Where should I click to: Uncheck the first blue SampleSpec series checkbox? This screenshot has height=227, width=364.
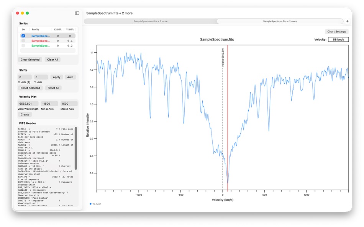[x=23, y=36]
